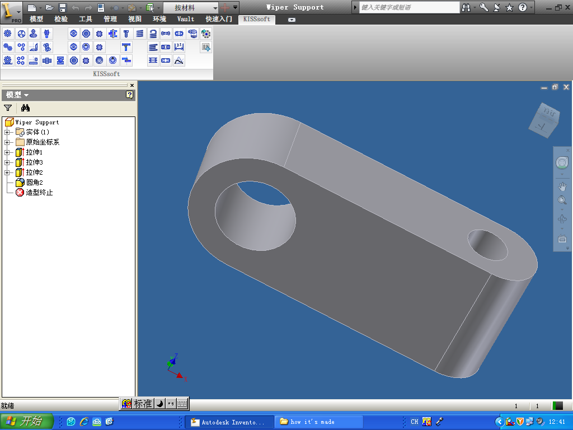Viewport: 573px width, 430px height.
Task: Switch to the 工具 ribbon tab
Action: click(86, 19)
